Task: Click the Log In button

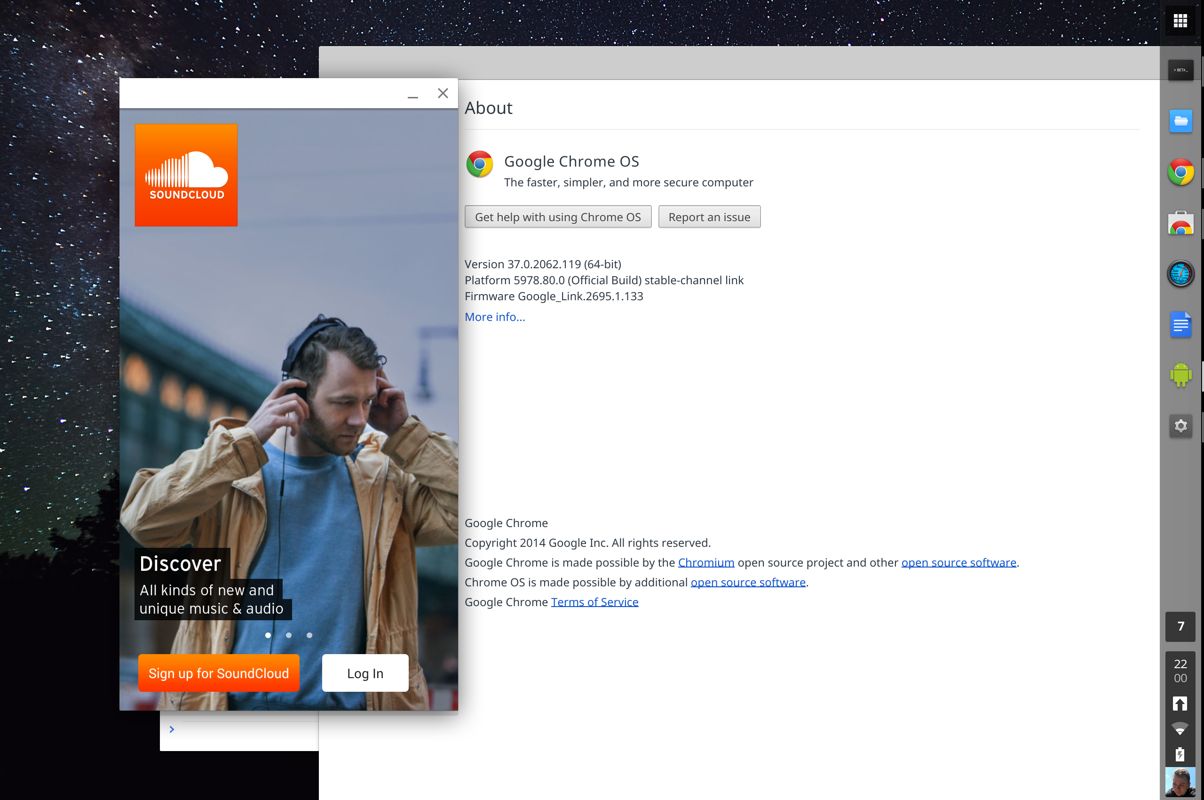Action: [x=365, y=674]
